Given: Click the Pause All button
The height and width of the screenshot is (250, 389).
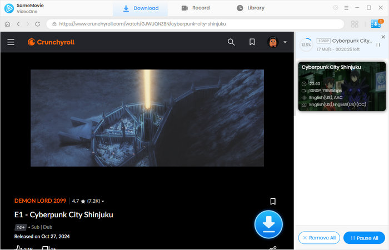Looking at the screenshot, I should [x=364, y=238].
